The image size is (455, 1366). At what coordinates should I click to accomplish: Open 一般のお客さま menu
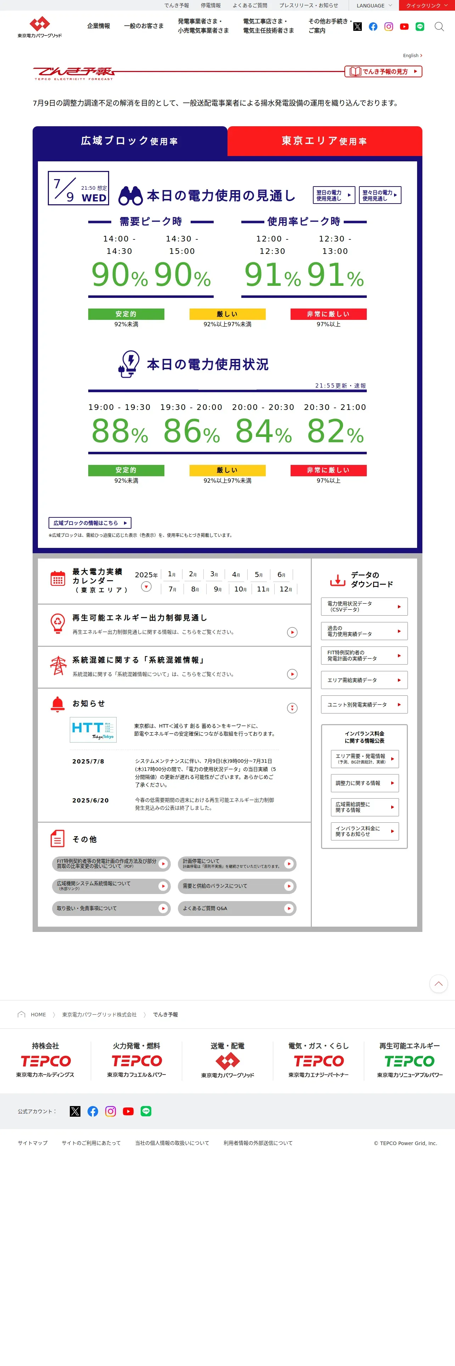144,26
